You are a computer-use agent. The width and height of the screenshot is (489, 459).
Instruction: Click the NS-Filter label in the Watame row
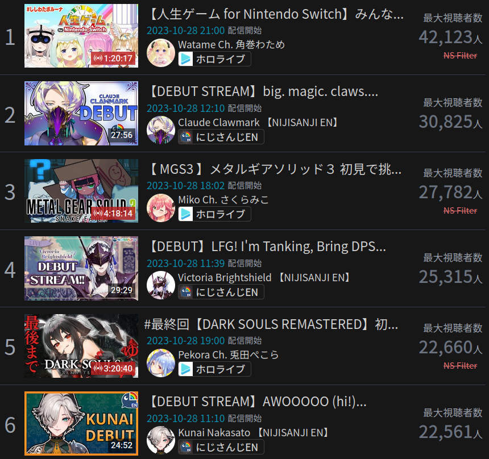click(x=461, y=56)
